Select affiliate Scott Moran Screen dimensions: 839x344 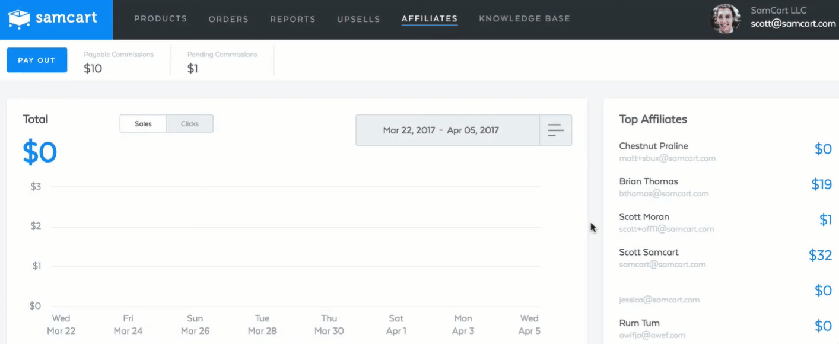tap(644, 217)
